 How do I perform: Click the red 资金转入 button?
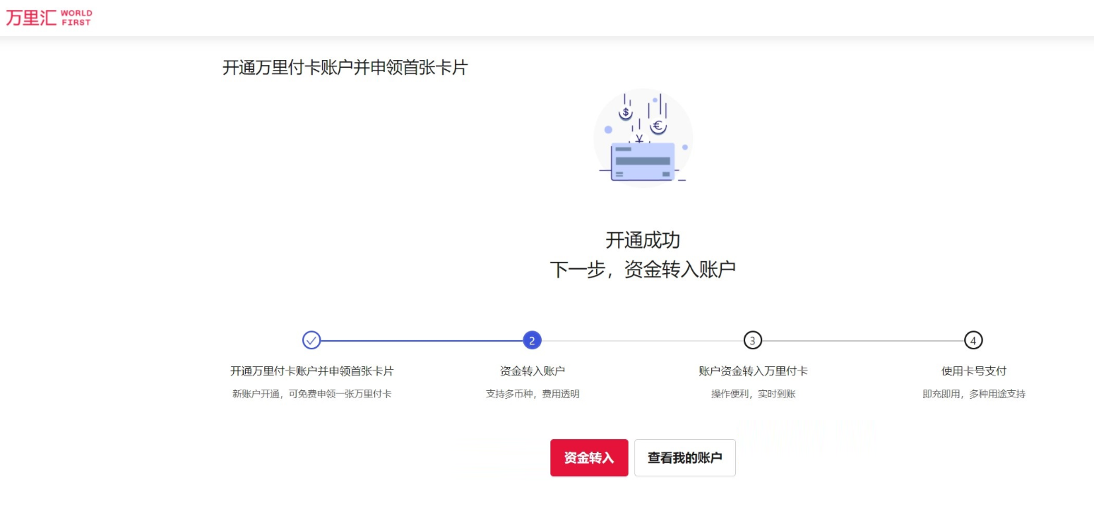click(589, 457)
